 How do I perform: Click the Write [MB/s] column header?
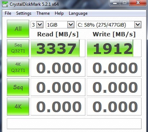click(114, 34)
